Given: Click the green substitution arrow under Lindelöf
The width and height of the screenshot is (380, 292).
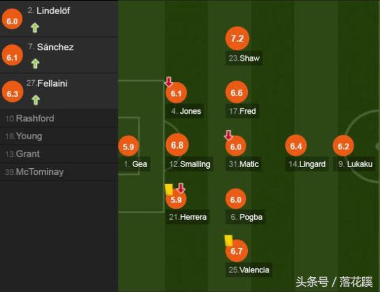Looking at the screenshot, I should 34,27.
